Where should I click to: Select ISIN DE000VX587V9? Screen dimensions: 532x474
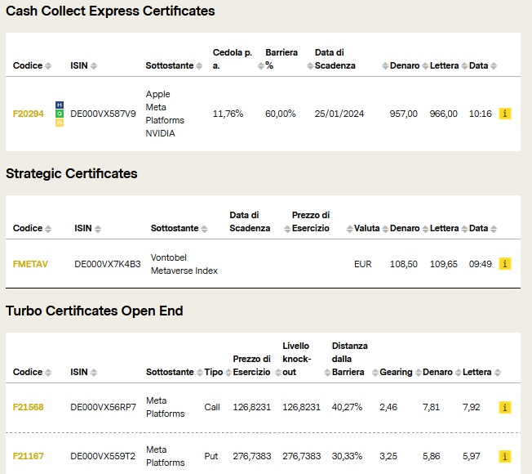[x=103, y=114]
